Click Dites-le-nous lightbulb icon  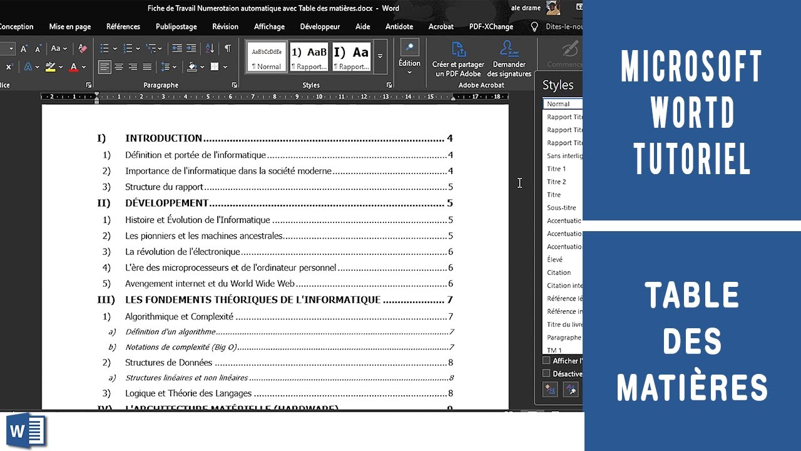point(534,26)
